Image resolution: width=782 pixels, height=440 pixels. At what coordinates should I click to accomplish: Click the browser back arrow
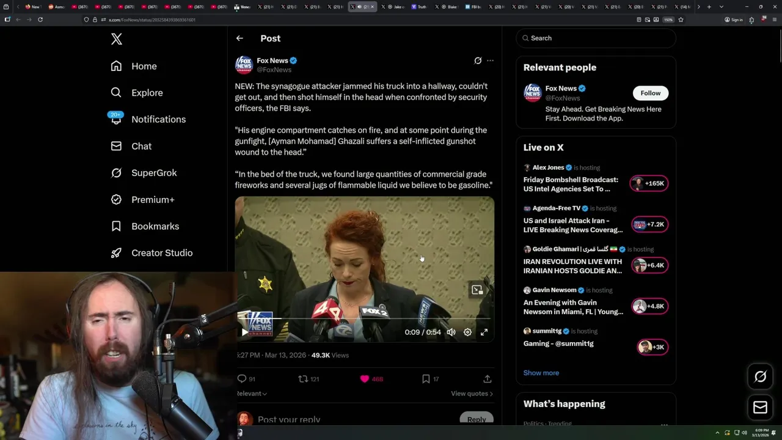click(x=18, y=20)
